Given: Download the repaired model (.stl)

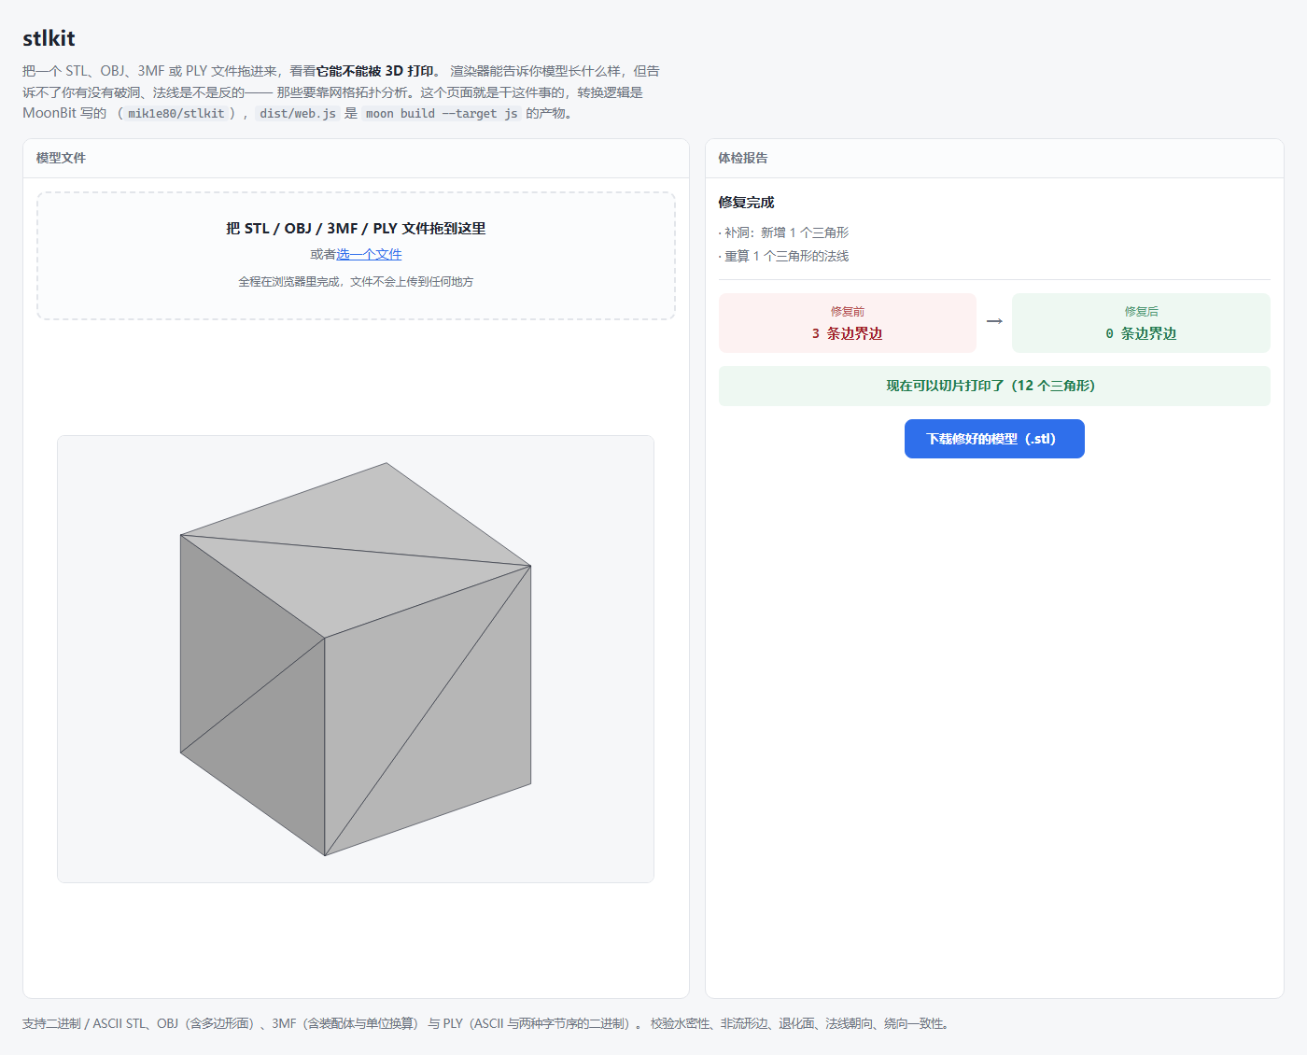Looking at the screenshot, I should tap(994, 439).
